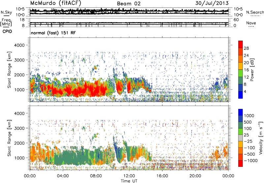Click the '16:00' time tick label
The height and width of the screenshot is (183, 264).
tap(162, 176)
